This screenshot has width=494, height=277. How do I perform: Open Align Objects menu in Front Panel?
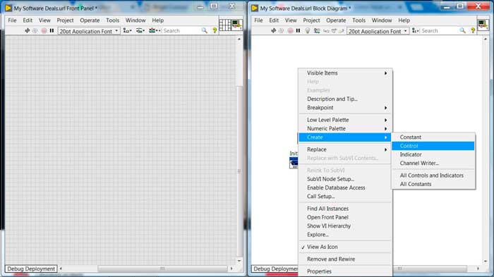point(127,30)
